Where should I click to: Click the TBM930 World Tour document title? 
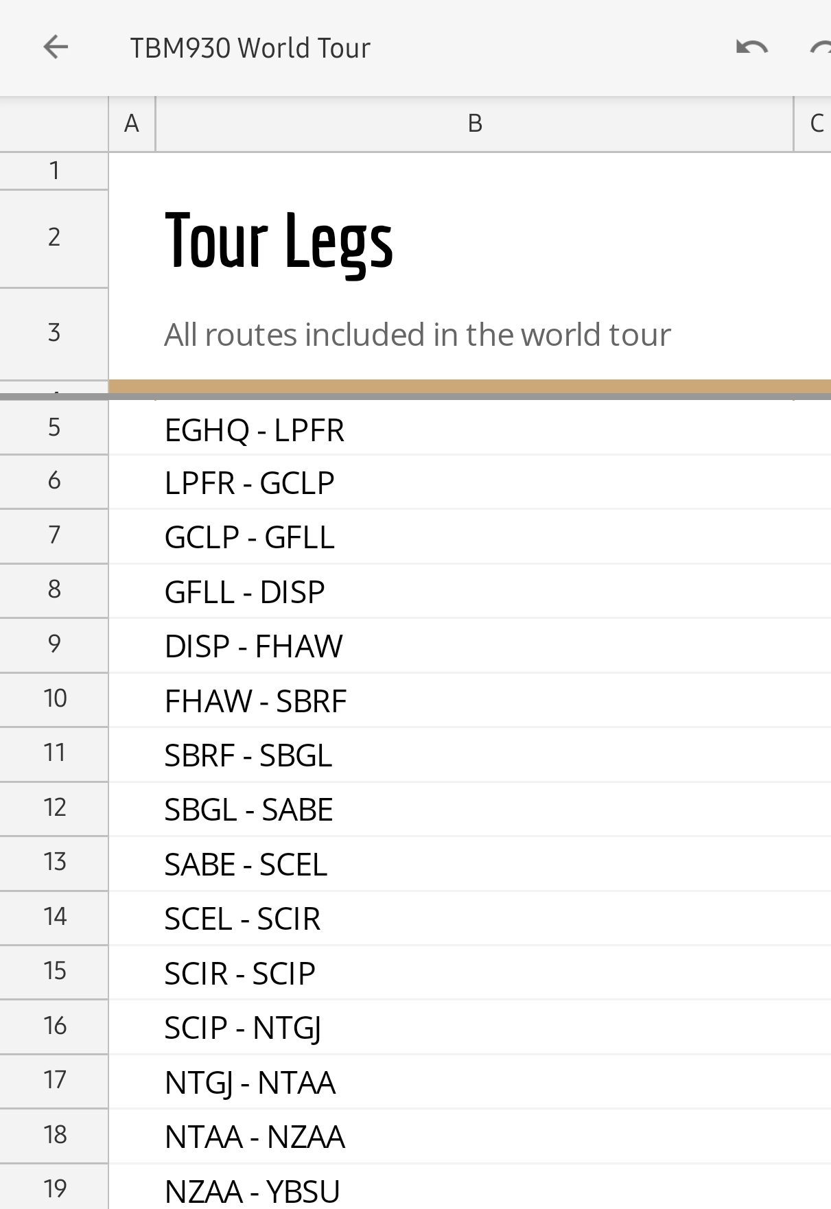250,48
